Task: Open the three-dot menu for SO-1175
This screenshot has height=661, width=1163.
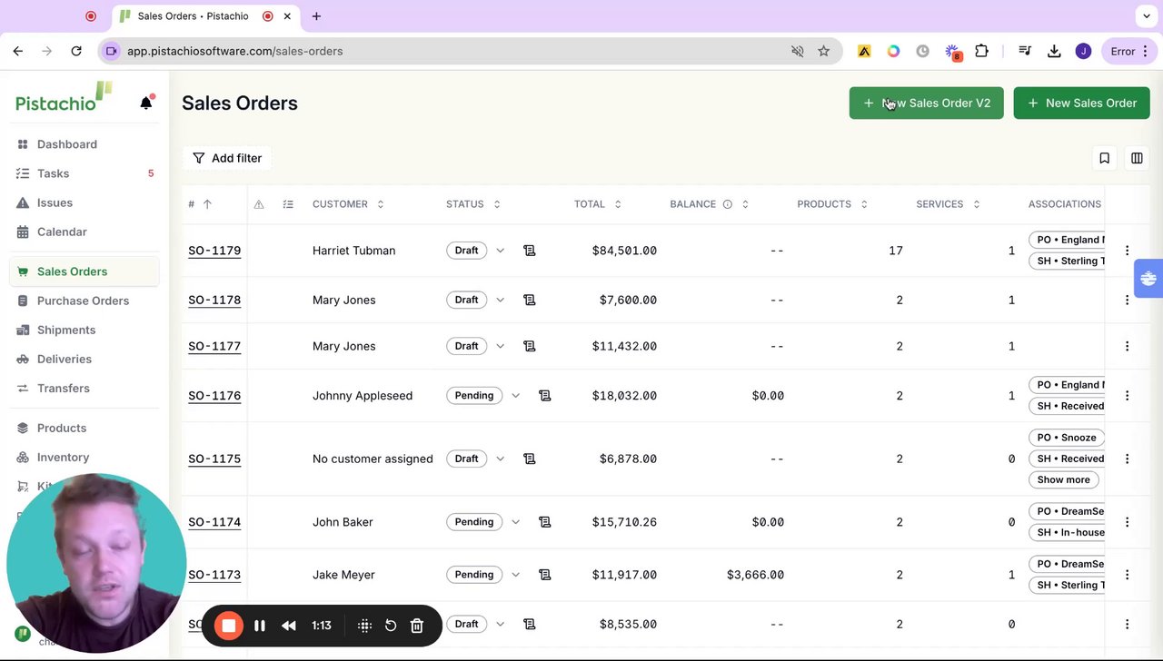Action: coord(1127,459)
